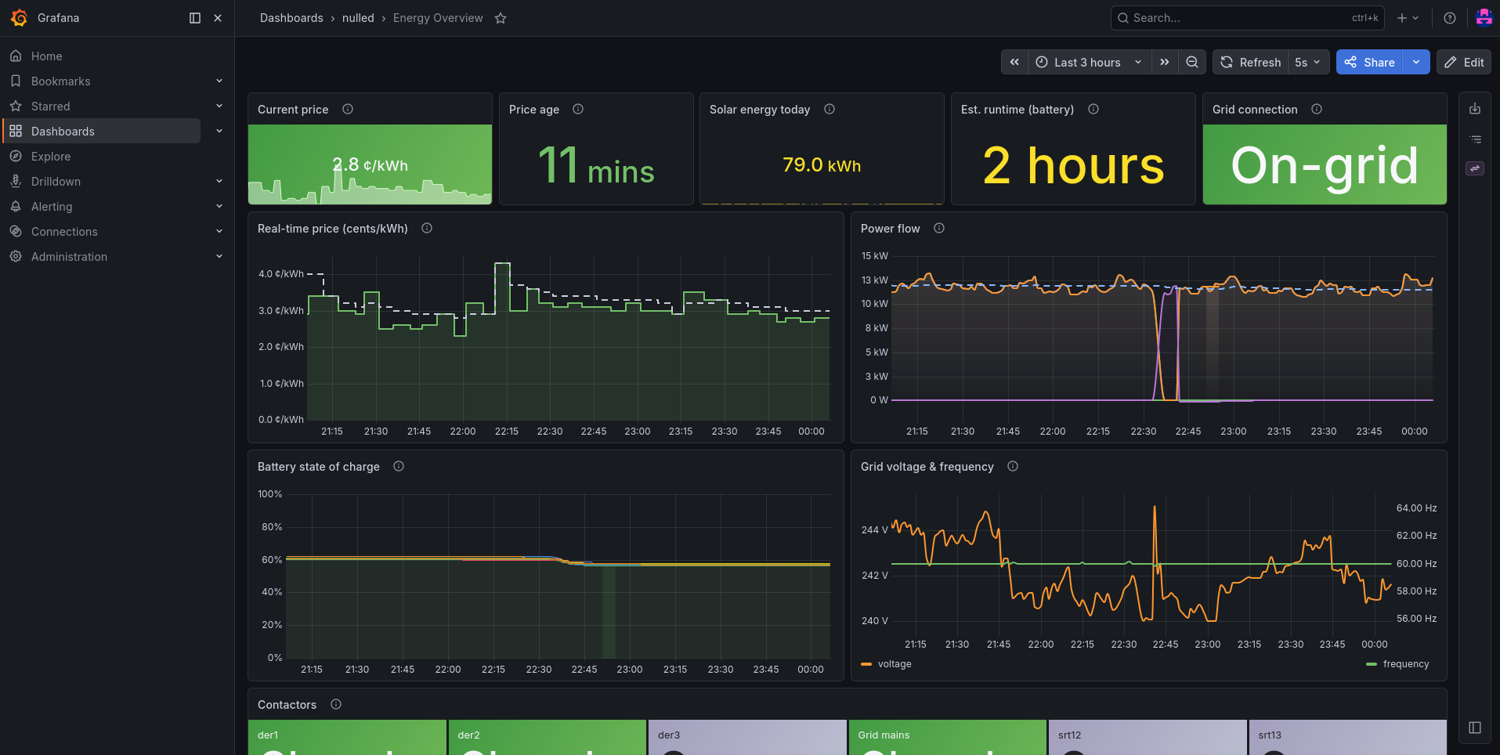
Task: Expand the Alerting section chevron
Action: point(219,206)
